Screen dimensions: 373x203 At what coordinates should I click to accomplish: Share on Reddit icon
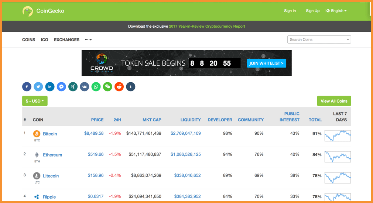click(x=119, y=87)
